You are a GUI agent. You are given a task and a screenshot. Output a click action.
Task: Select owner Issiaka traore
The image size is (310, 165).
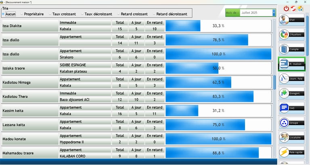(x=30, y=68)
